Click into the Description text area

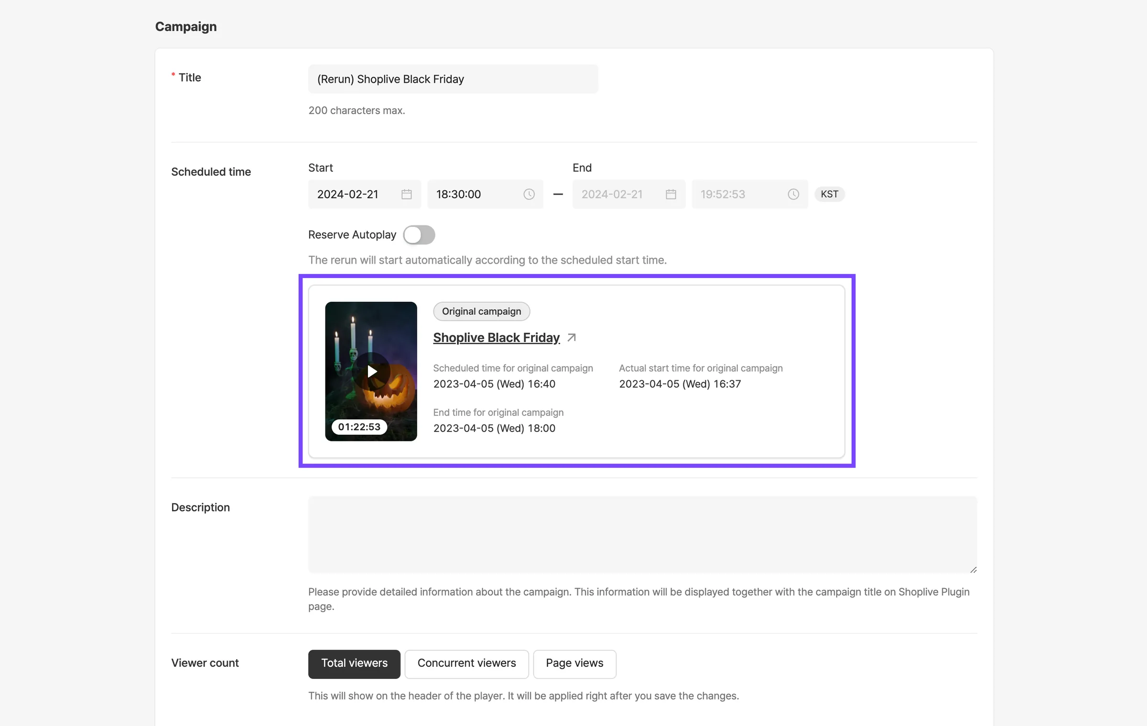pyautogui.click(x=642, y=534)
